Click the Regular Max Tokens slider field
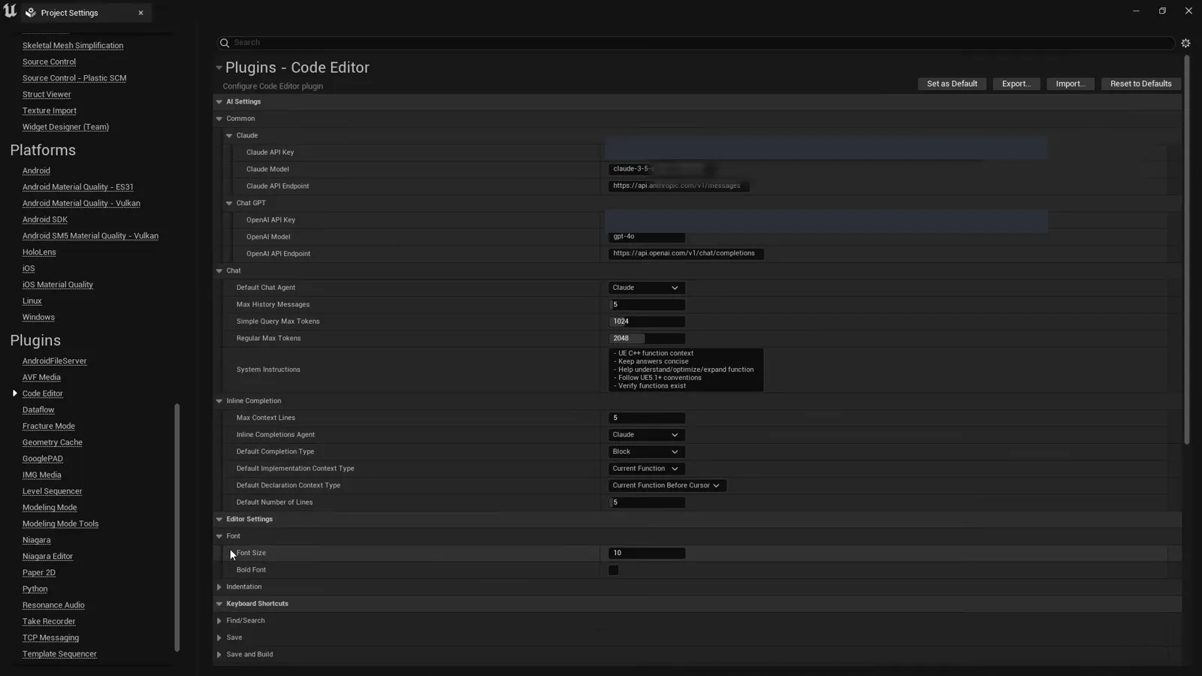The width and height of the screenshot is (1202, 676). click(x=646, y=339)
